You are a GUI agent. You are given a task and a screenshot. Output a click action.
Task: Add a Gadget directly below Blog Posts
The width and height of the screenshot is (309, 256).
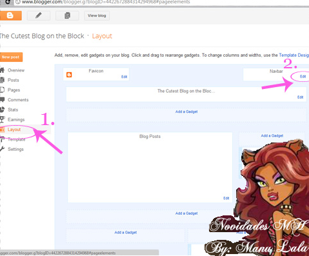point(186,213)
